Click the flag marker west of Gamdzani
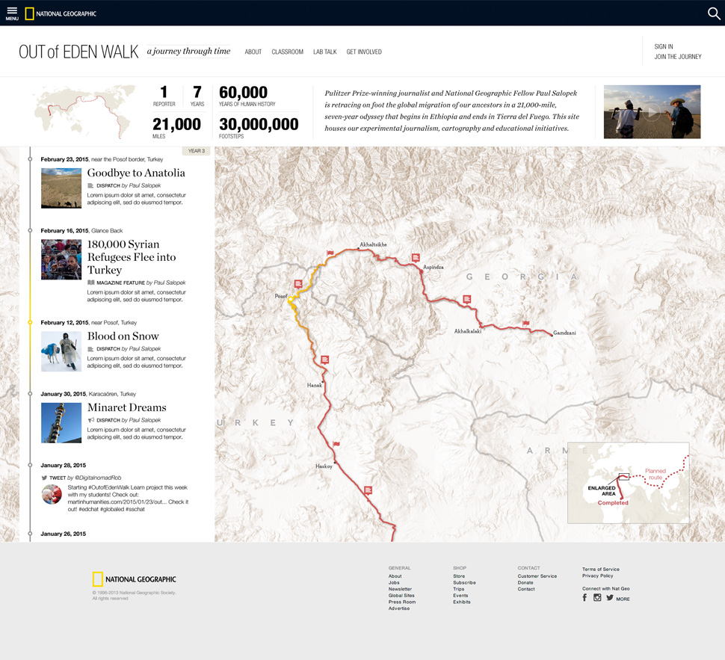725x660 pixels. [525, 324]
